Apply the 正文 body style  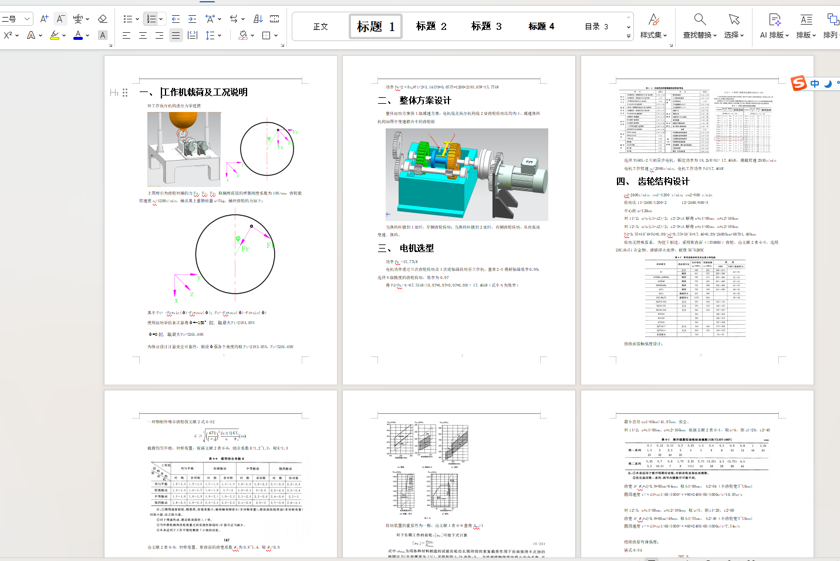click(321, 26)
